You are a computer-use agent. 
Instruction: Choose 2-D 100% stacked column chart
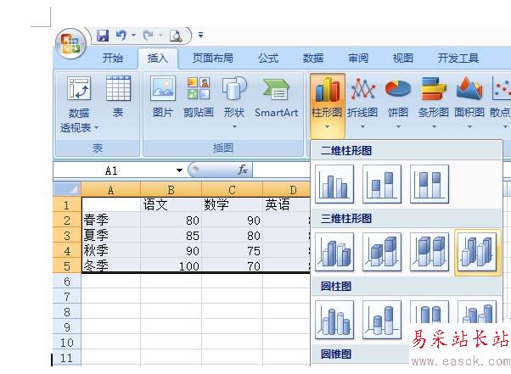(430, 184)
